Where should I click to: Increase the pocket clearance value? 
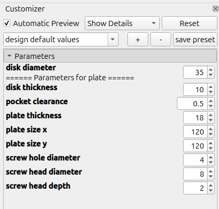coord(211,101)
